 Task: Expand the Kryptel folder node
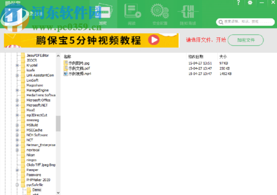(x=17, y=65)
